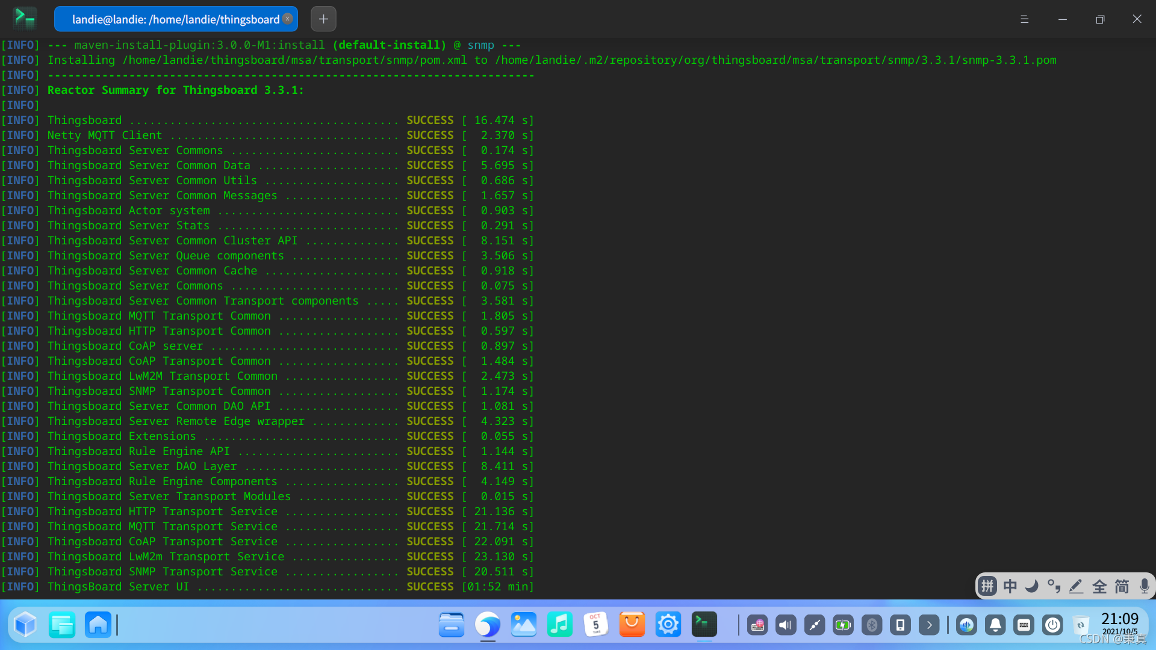Image resolution: width=1156 pixels, height=650 pixels.
Task: Toggle Chinese punctuation on input bar
Action: (1054, 586)
